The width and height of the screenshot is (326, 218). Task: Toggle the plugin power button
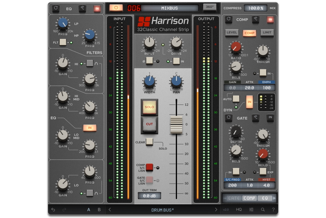pos(116,8)
